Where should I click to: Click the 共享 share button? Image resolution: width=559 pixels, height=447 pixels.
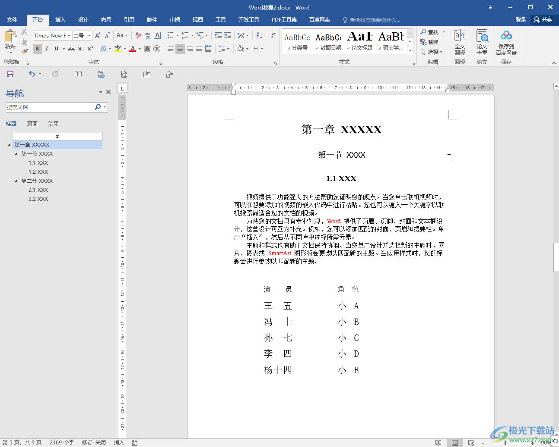[543, 20]
